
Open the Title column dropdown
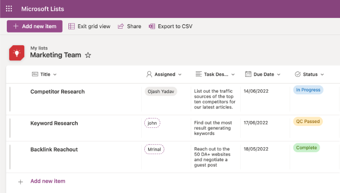(55, 74)
